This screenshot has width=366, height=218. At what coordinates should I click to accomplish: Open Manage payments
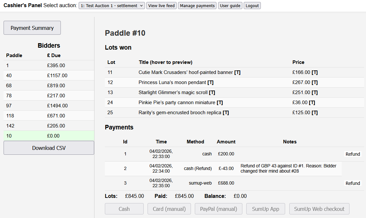click(197, 6)
